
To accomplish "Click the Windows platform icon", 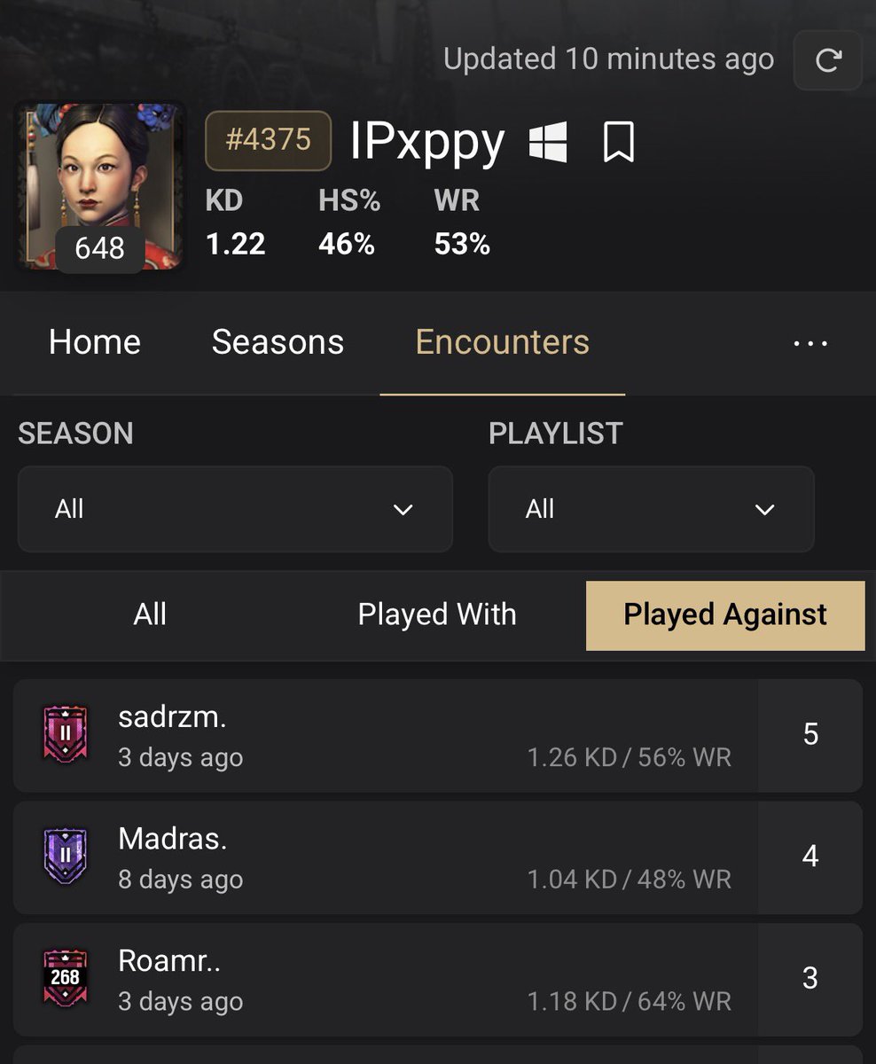I will tap(548, 143).
